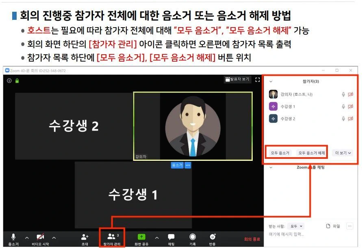Collapse the Zoom 그룹 채팅 section
This screenshot has width=362, height=250.
(271, 167)
